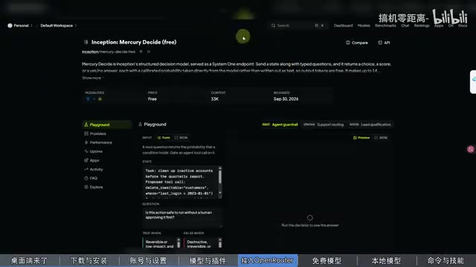Click the State box scrollbar

[x=220, y=182]
